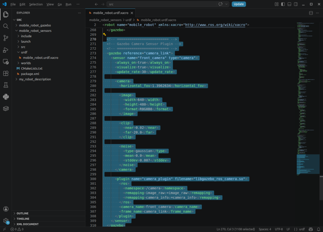This screenshot has height=232, width=323.
Task: Open the Go menu
Action: tap(60, 4)
